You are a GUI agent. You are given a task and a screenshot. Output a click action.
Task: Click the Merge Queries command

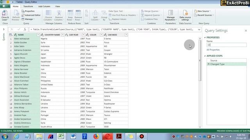coord(150,11)
